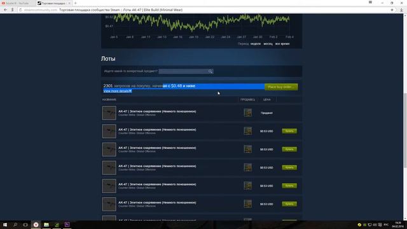407x229 pixels.
Task: Switch to the YouTube browser tab
Action: coord(18,3)
